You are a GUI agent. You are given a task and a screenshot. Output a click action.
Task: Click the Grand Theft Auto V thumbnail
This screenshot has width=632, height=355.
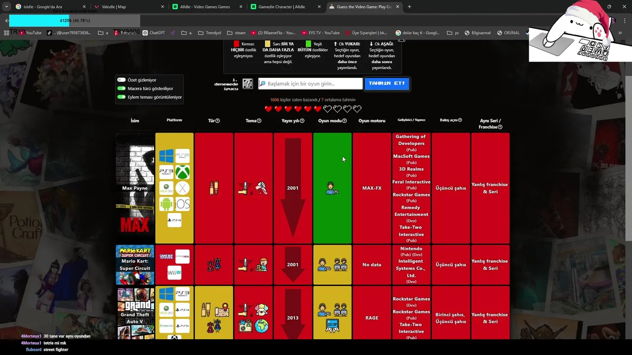click(x=135, y=314)
